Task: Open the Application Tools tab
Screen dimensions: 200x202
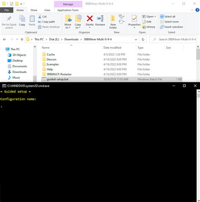Action: pos(68,10)
